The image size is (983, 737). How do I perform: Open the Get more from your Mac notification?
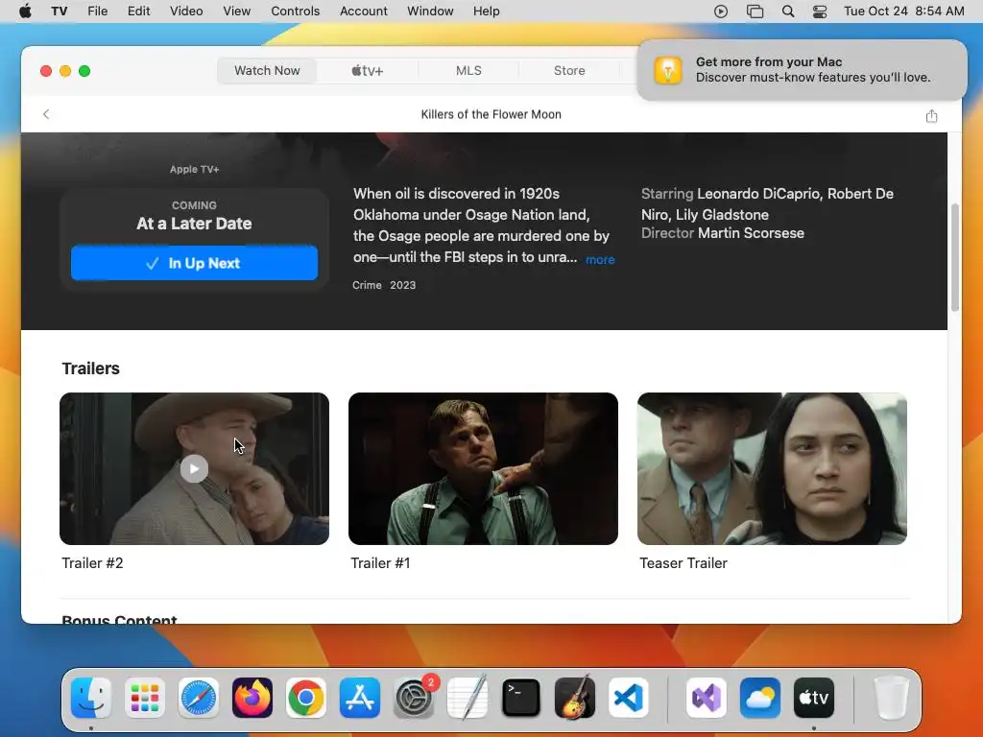point(802,69)
